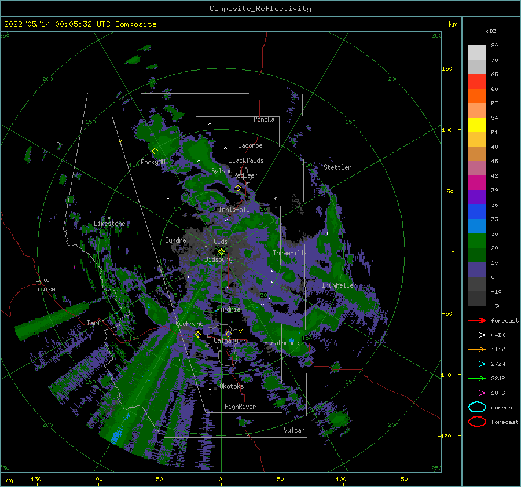Click the RockyMH label
The image size is (521, 487).
pos(153,162)
